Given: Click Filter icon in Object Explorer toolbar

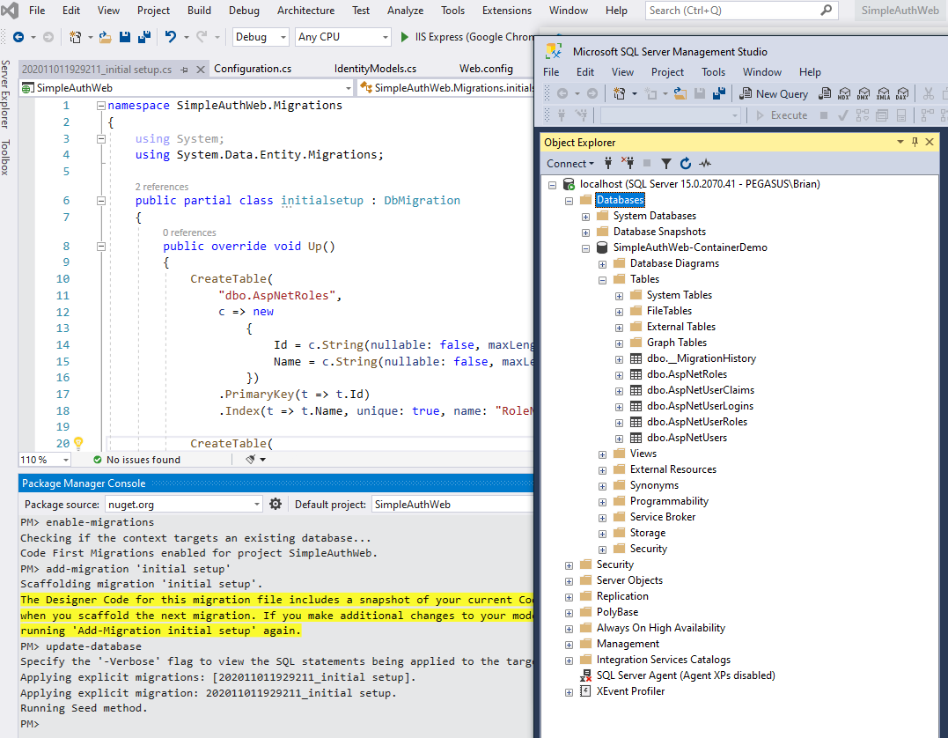Looking at the screenshot, I should (665, 163).
